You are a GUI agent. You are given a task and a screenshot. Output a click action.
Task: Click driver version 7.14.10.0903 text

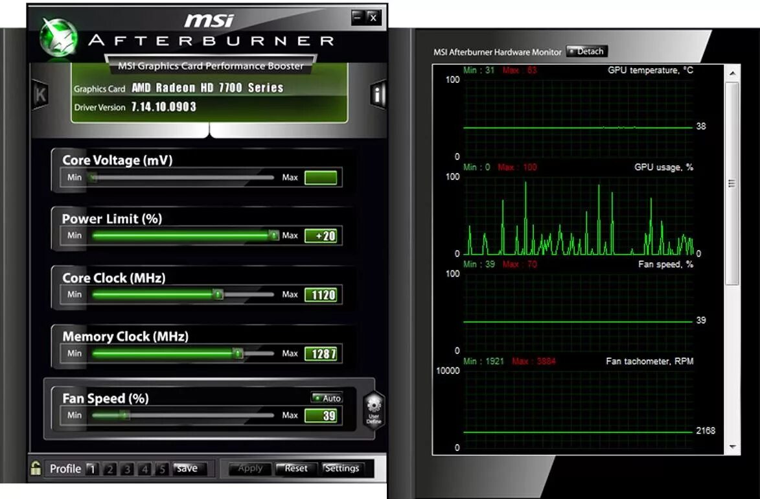pyautogui.click(x=164, y=107)
